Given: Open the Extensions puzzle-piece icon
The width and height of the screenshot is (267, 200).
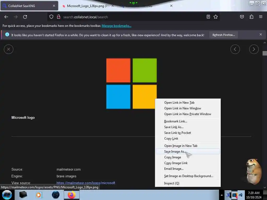Looking at the screenshot, I should (251, 17).
